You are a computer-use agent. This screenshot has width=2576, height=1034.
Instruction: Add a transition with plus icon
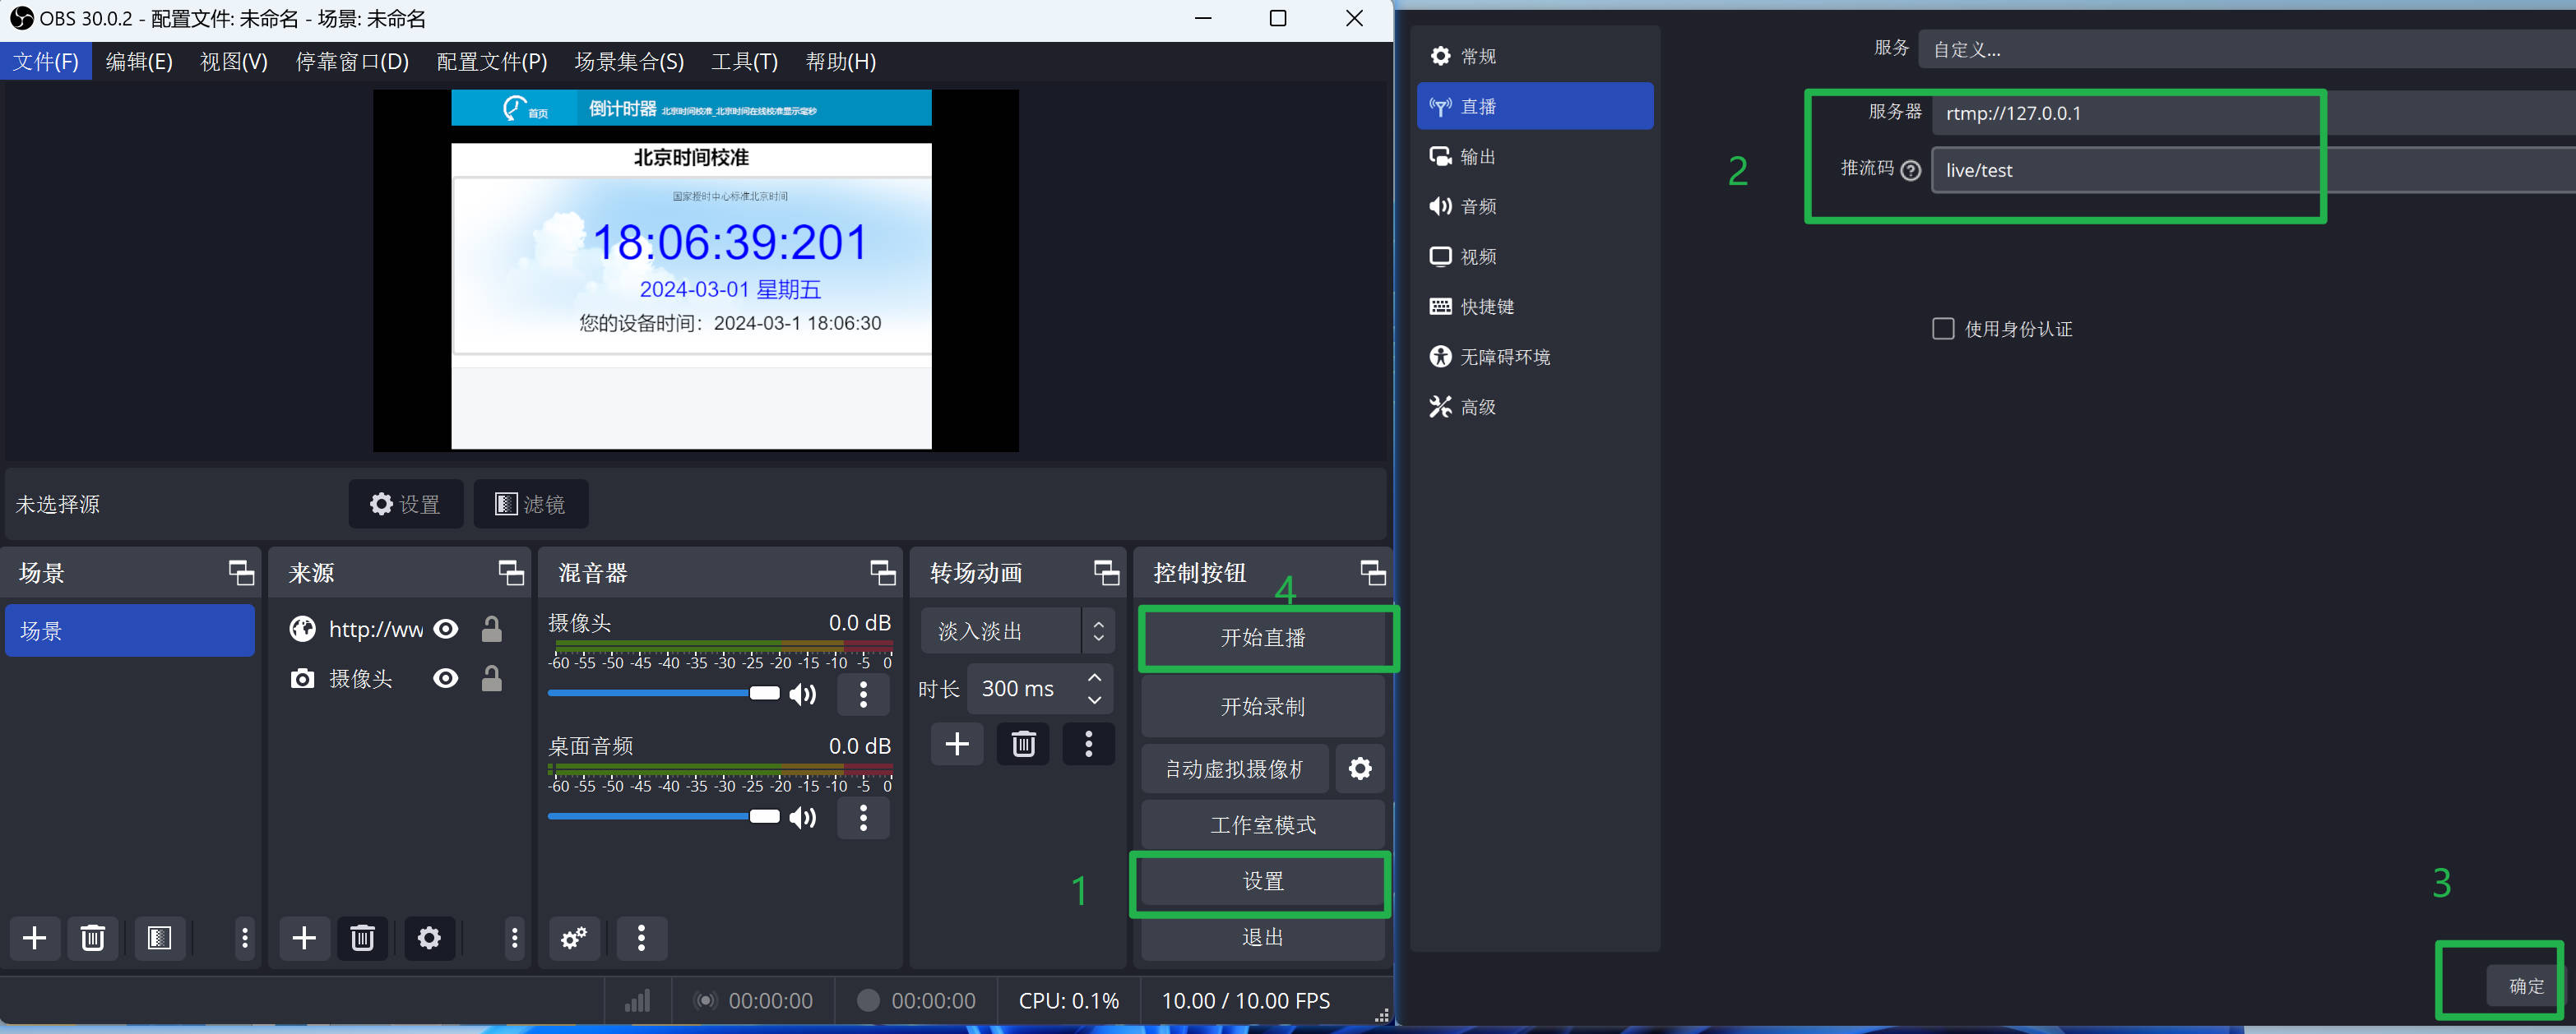(957, 745)
